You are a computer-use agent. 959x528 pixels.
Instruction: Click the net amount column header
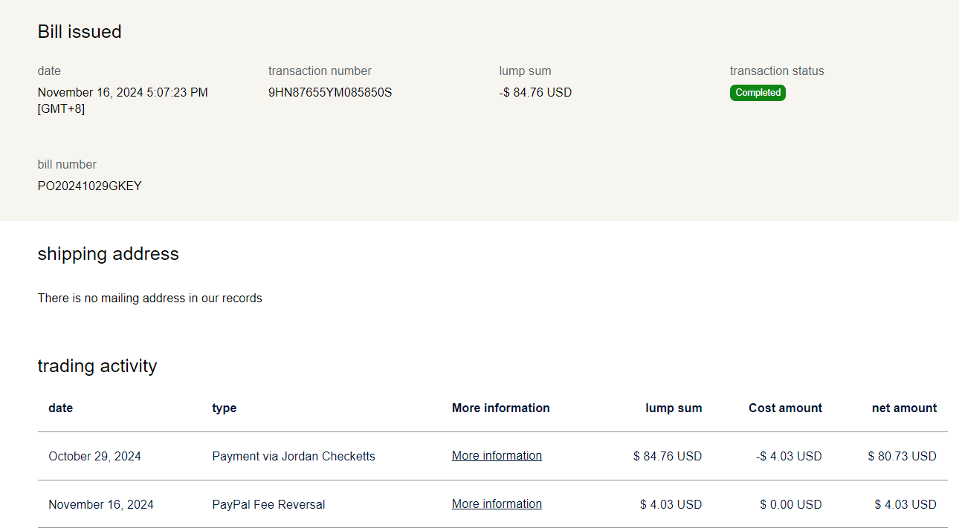[x=904, y=408]
